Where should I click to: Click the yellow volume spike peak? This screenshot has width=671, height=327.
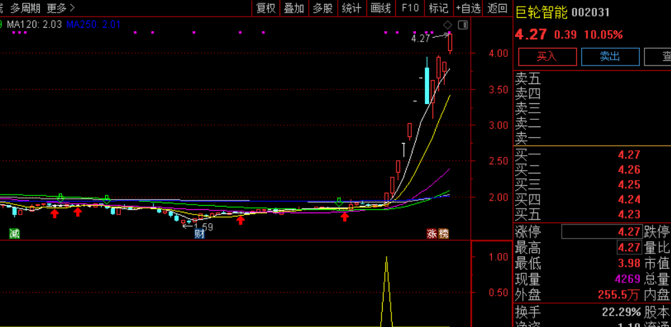(x=387, y=258)
